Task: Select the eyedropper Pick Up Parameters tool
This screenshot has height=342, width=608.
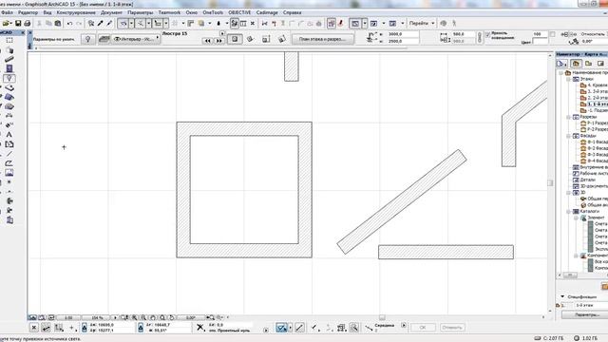Action: click(101, 23)
